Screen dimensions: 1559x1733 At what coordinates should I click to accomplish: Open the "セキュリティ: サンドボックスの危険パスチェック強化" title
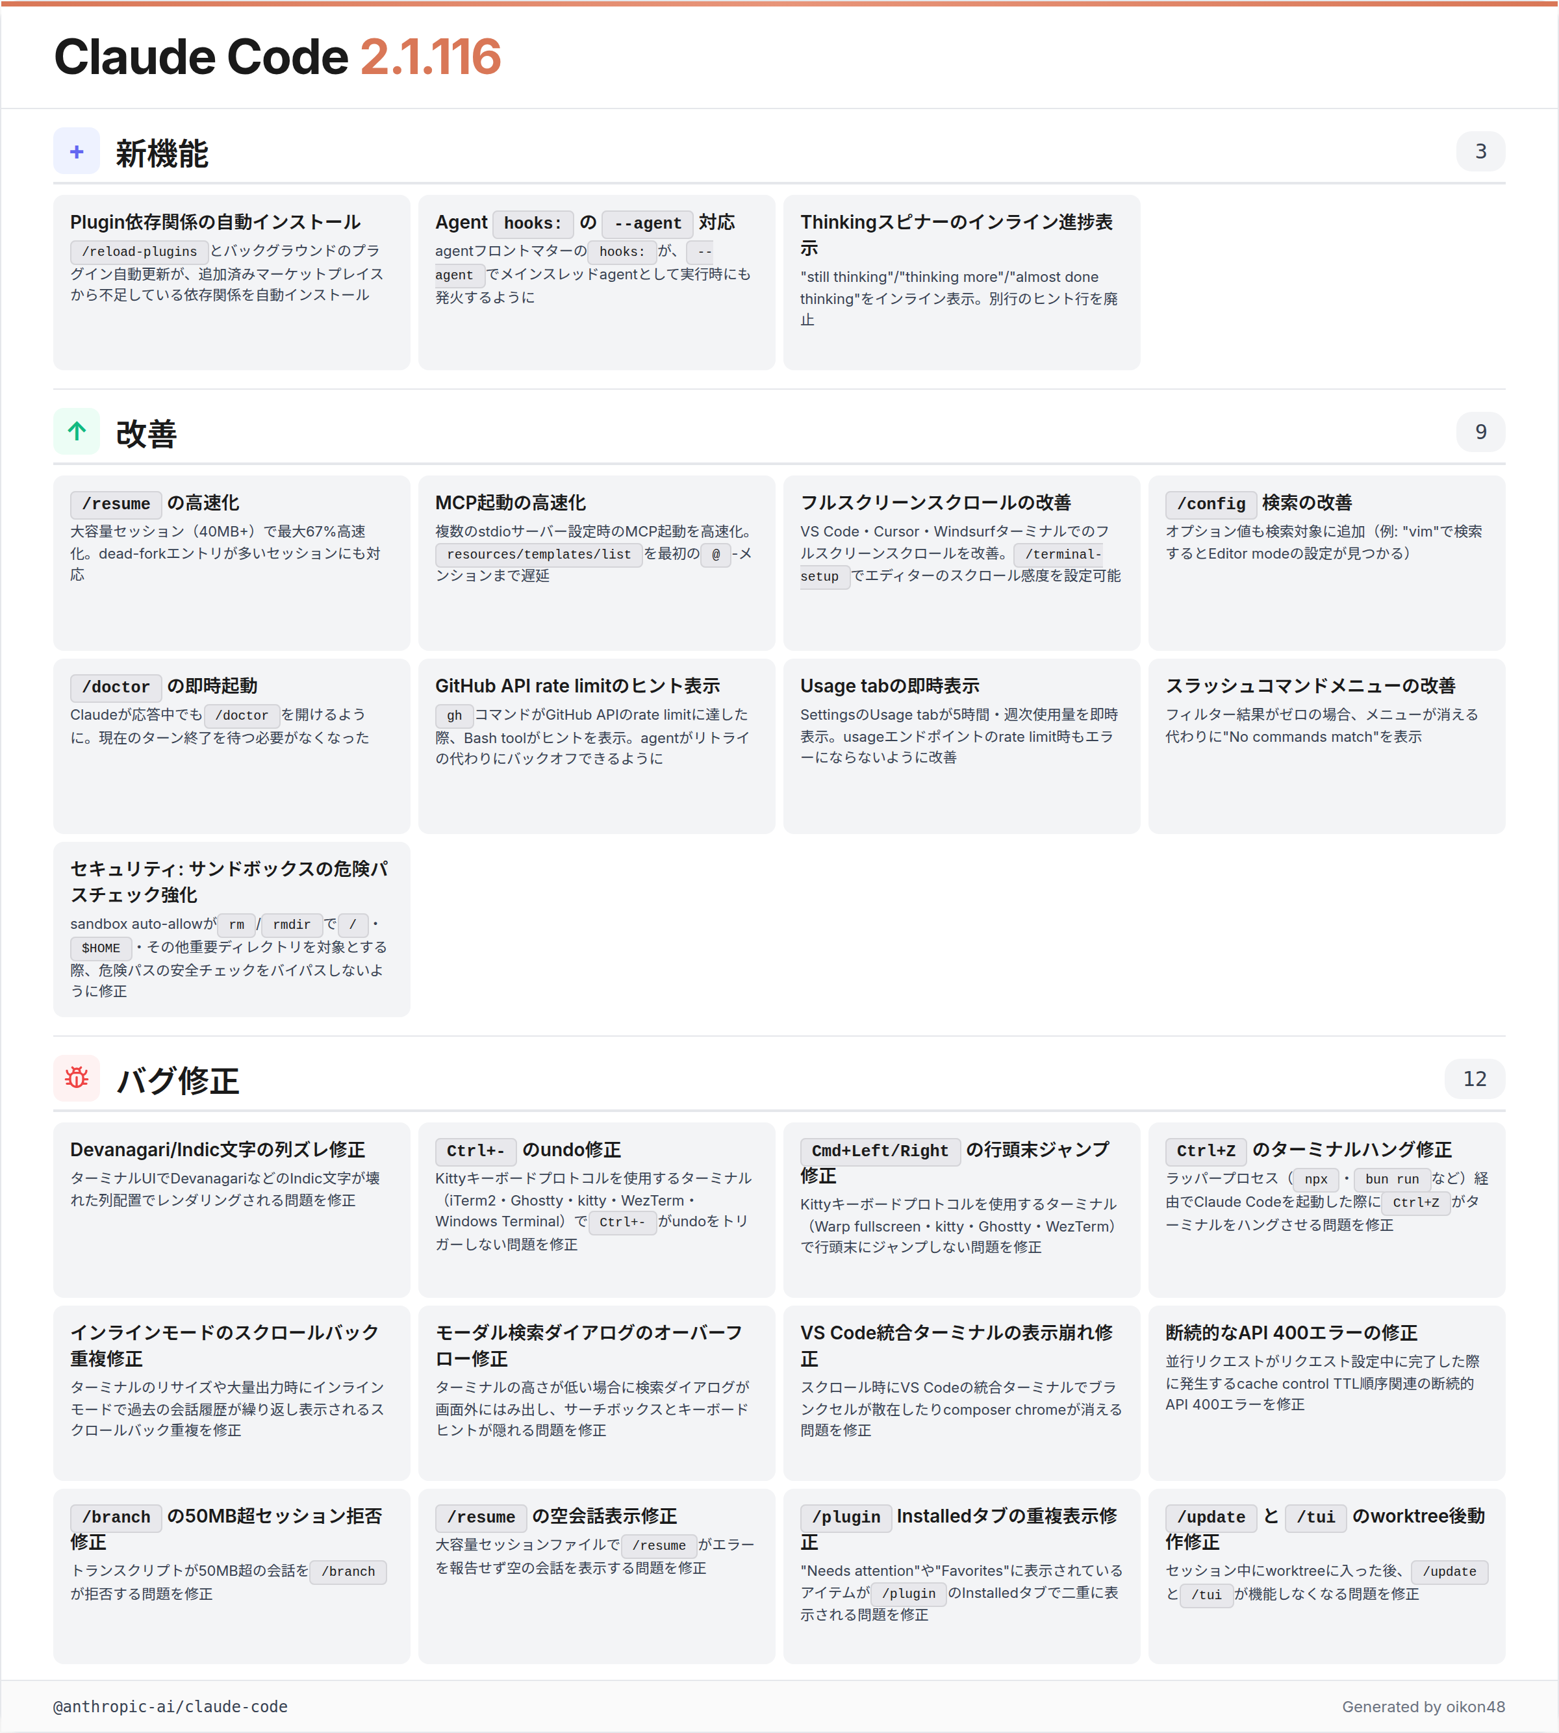click(229, 881)
